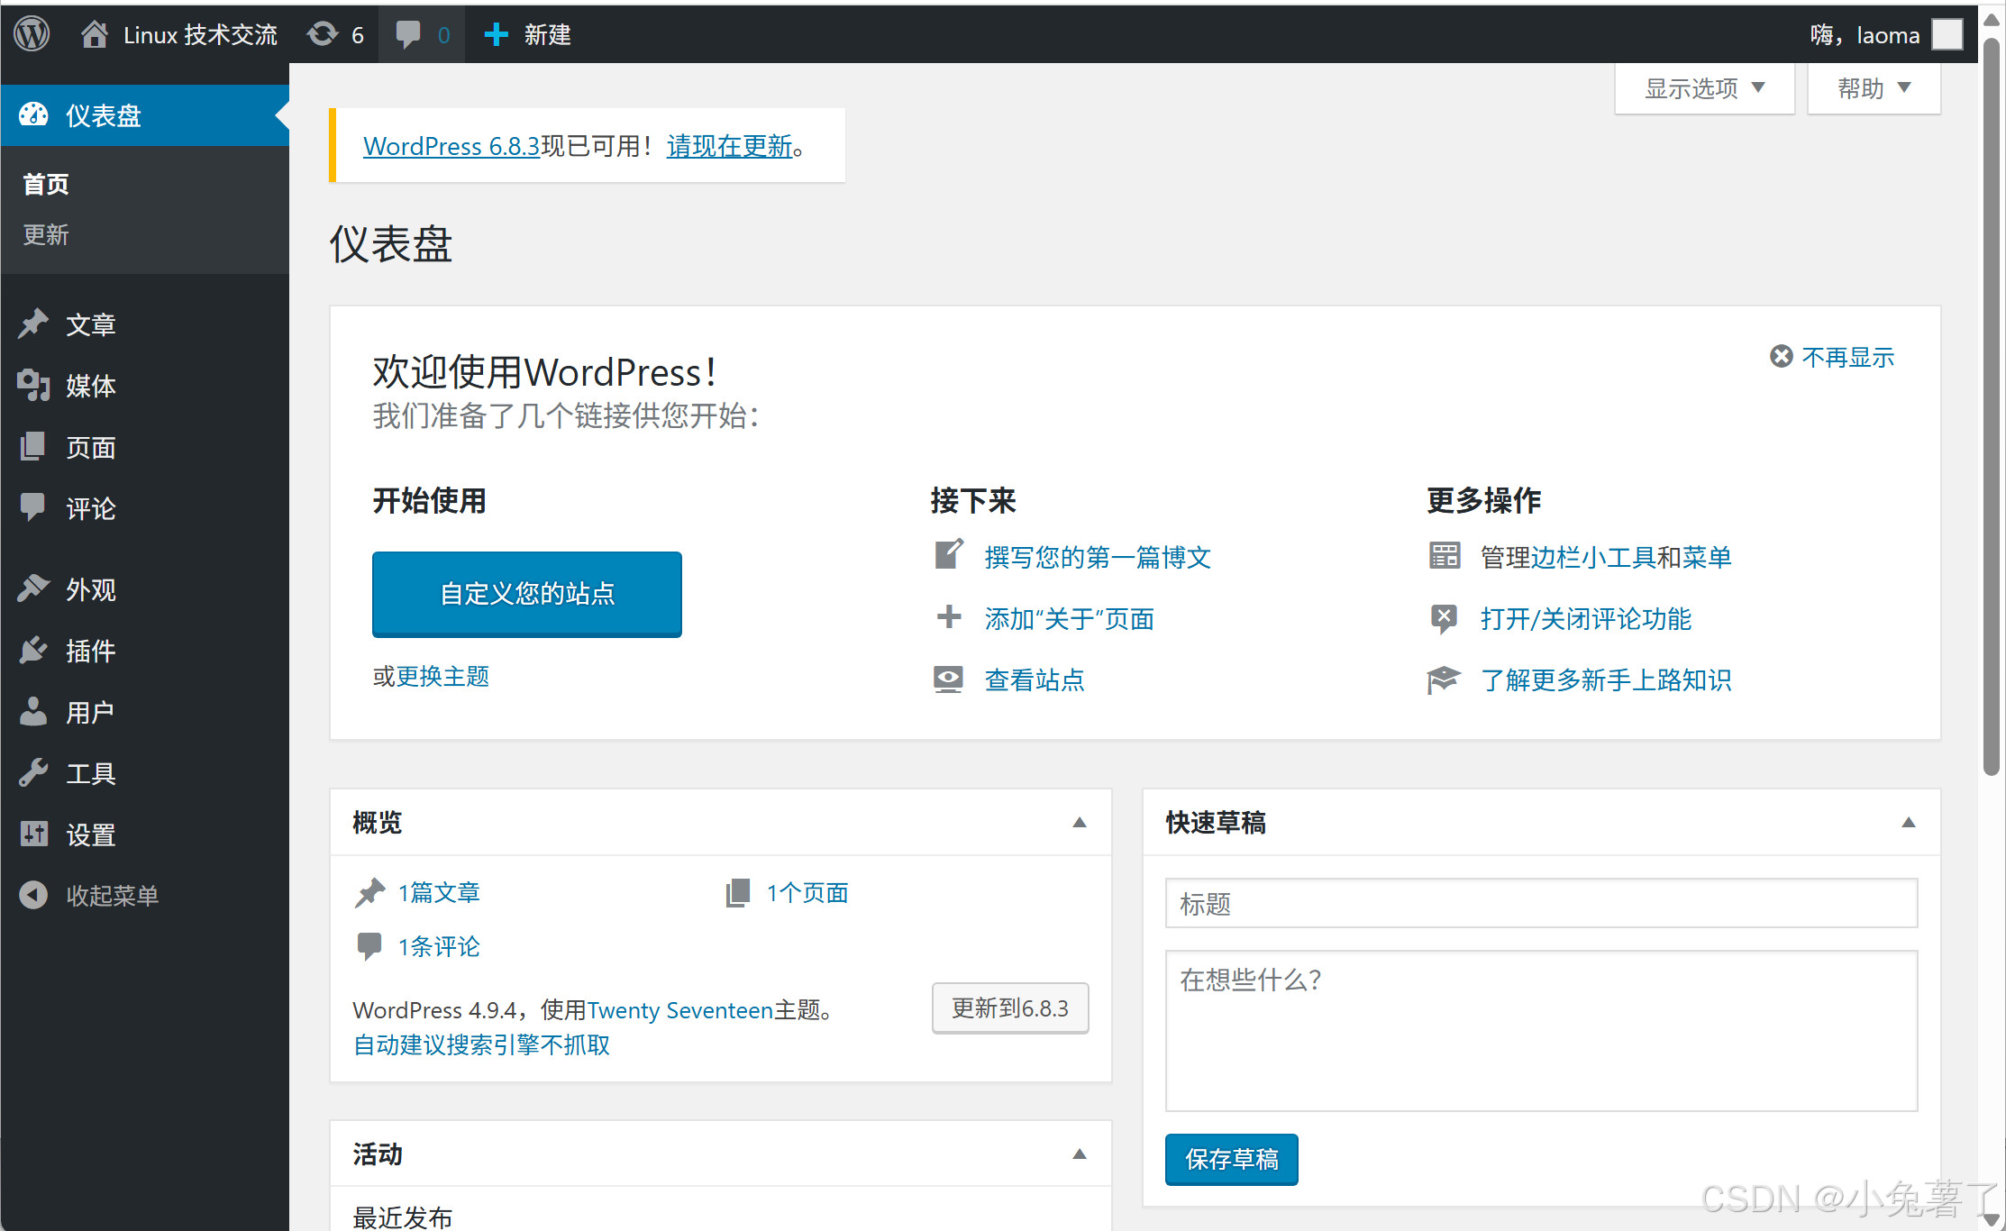Open 更新 submenu item under 仪表盘
This screenshot has width=2006, height=1231.
click(x=46, y=235)
